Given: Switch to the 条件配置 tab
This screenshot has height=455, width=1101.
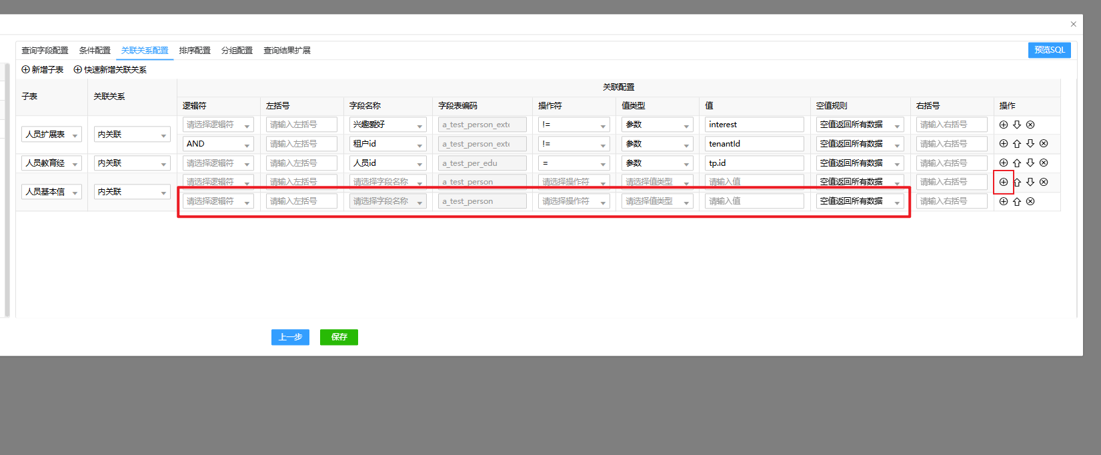Looking at the screenshot, I should coord(95,51).
